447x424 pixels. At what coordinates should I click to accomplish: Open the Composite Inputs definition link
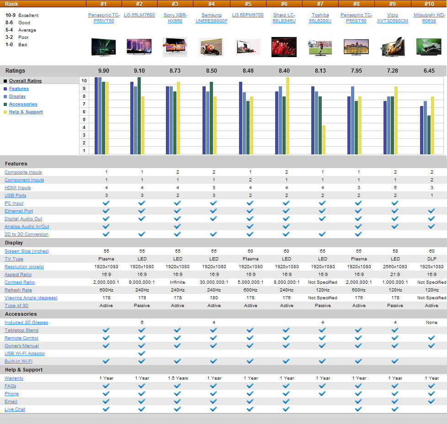(23, 172)
